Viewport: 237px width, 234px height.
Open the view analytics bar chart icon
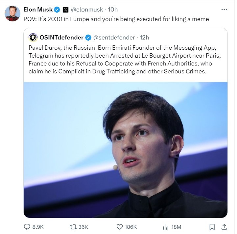pyautogui.click(x=166, y=227)
